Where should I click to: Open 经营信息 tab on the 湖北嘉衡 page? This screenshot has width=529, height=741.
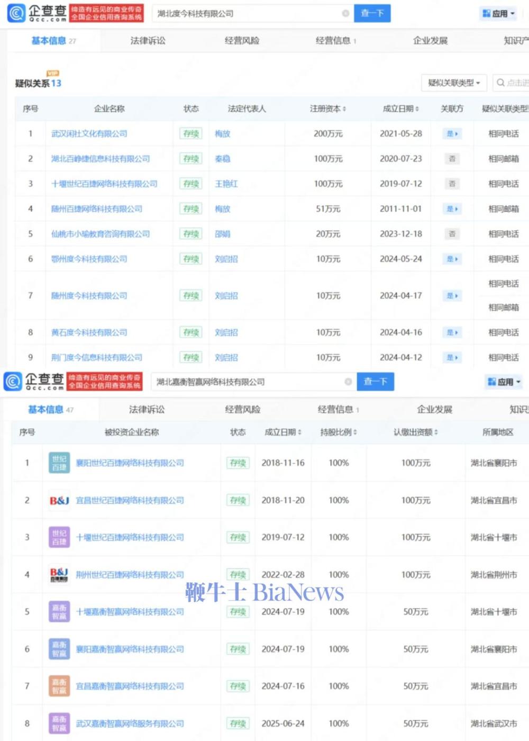(x=339, y=409)
